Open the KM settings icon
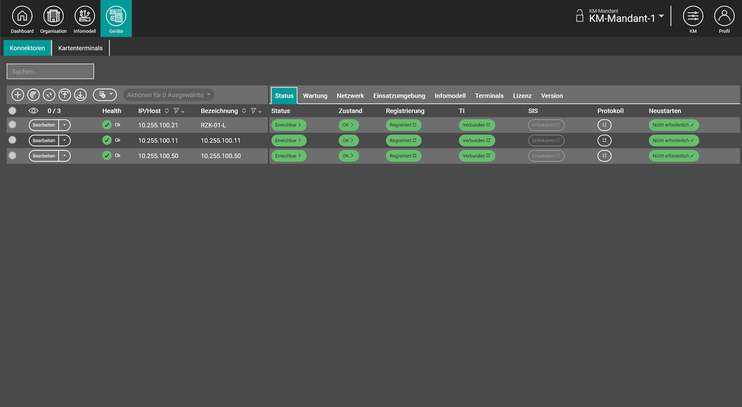The width and height of the screenshot is (742, 407). click(693, 16)
